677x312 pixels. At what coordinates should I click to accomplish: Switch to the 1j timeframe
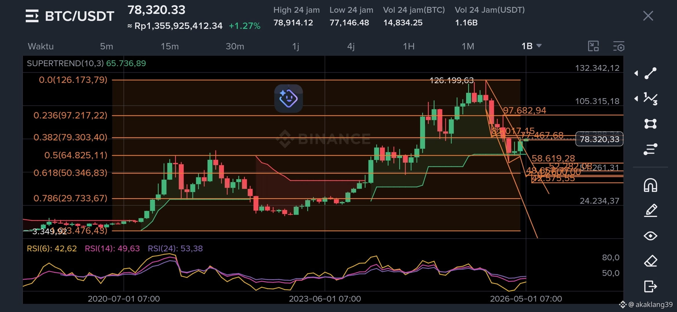click(295, 46)
